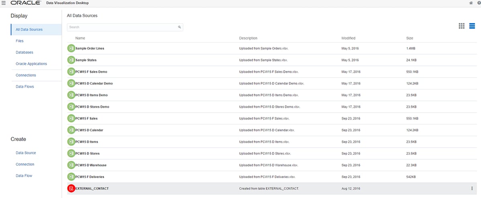Screen dimensions: 481x198
Task: Click the search magnifier icon
Action: pos(179,27)
